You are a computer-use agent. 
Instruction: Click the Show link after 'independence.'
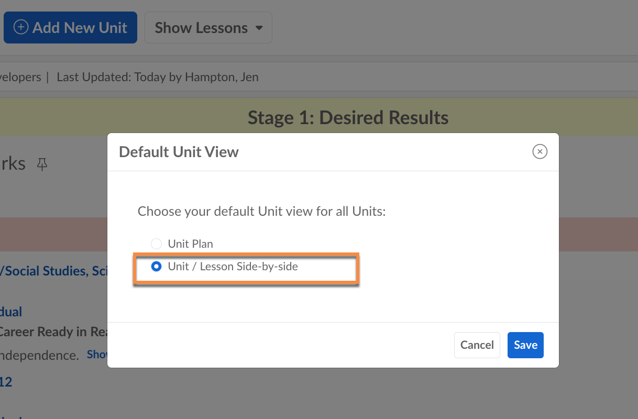tap(97, 355)
